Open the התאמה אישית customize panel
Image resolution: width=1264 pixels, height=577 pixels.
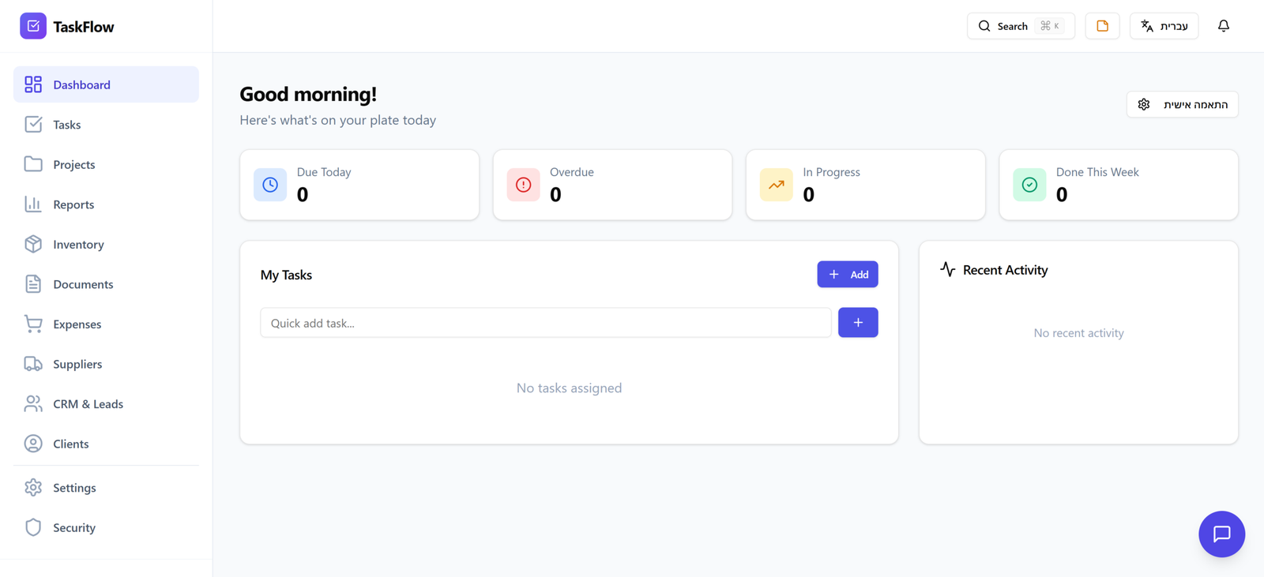pyautogui.click(x=1182, y=104)
